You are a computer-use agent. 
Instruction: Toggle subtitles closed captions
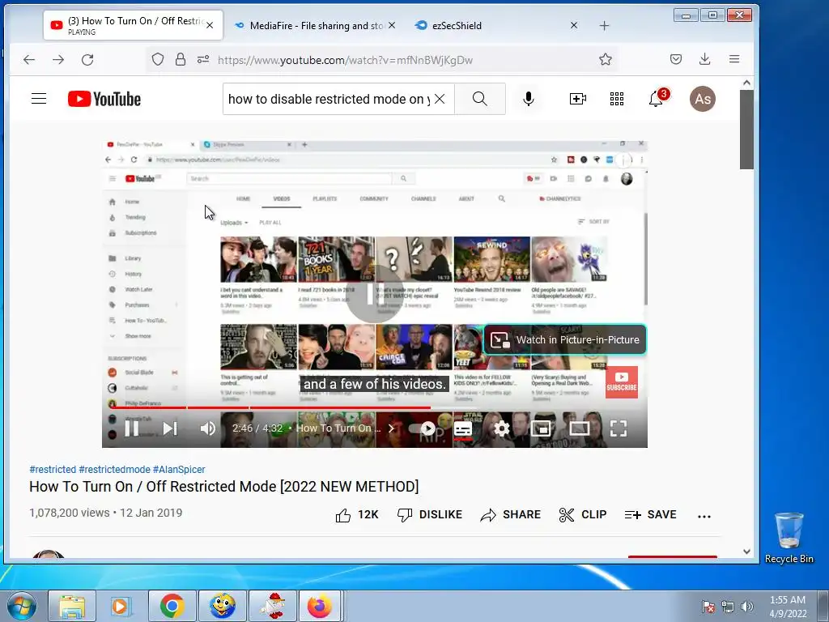click(463, 429)
